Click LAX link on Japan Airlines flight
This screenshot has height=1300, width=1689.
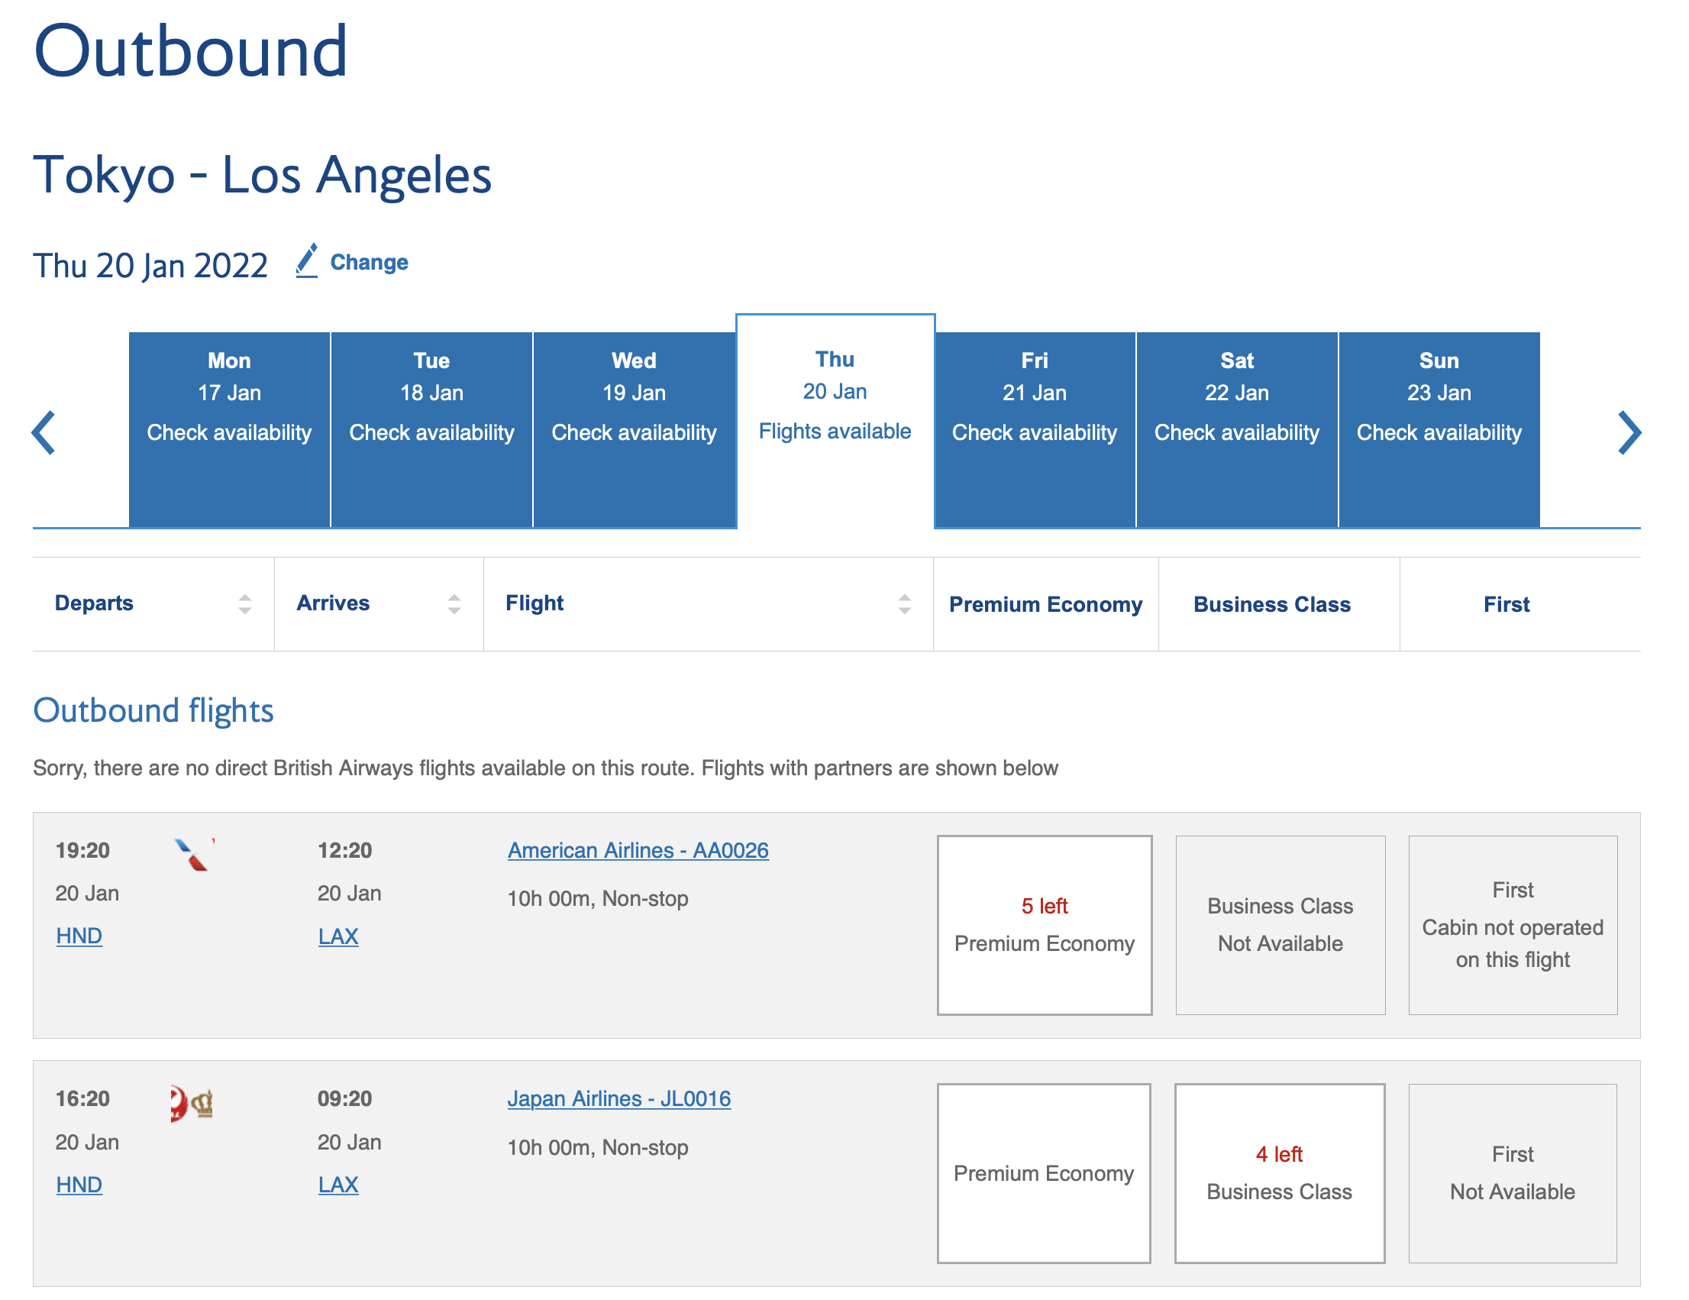(338, 1185)
